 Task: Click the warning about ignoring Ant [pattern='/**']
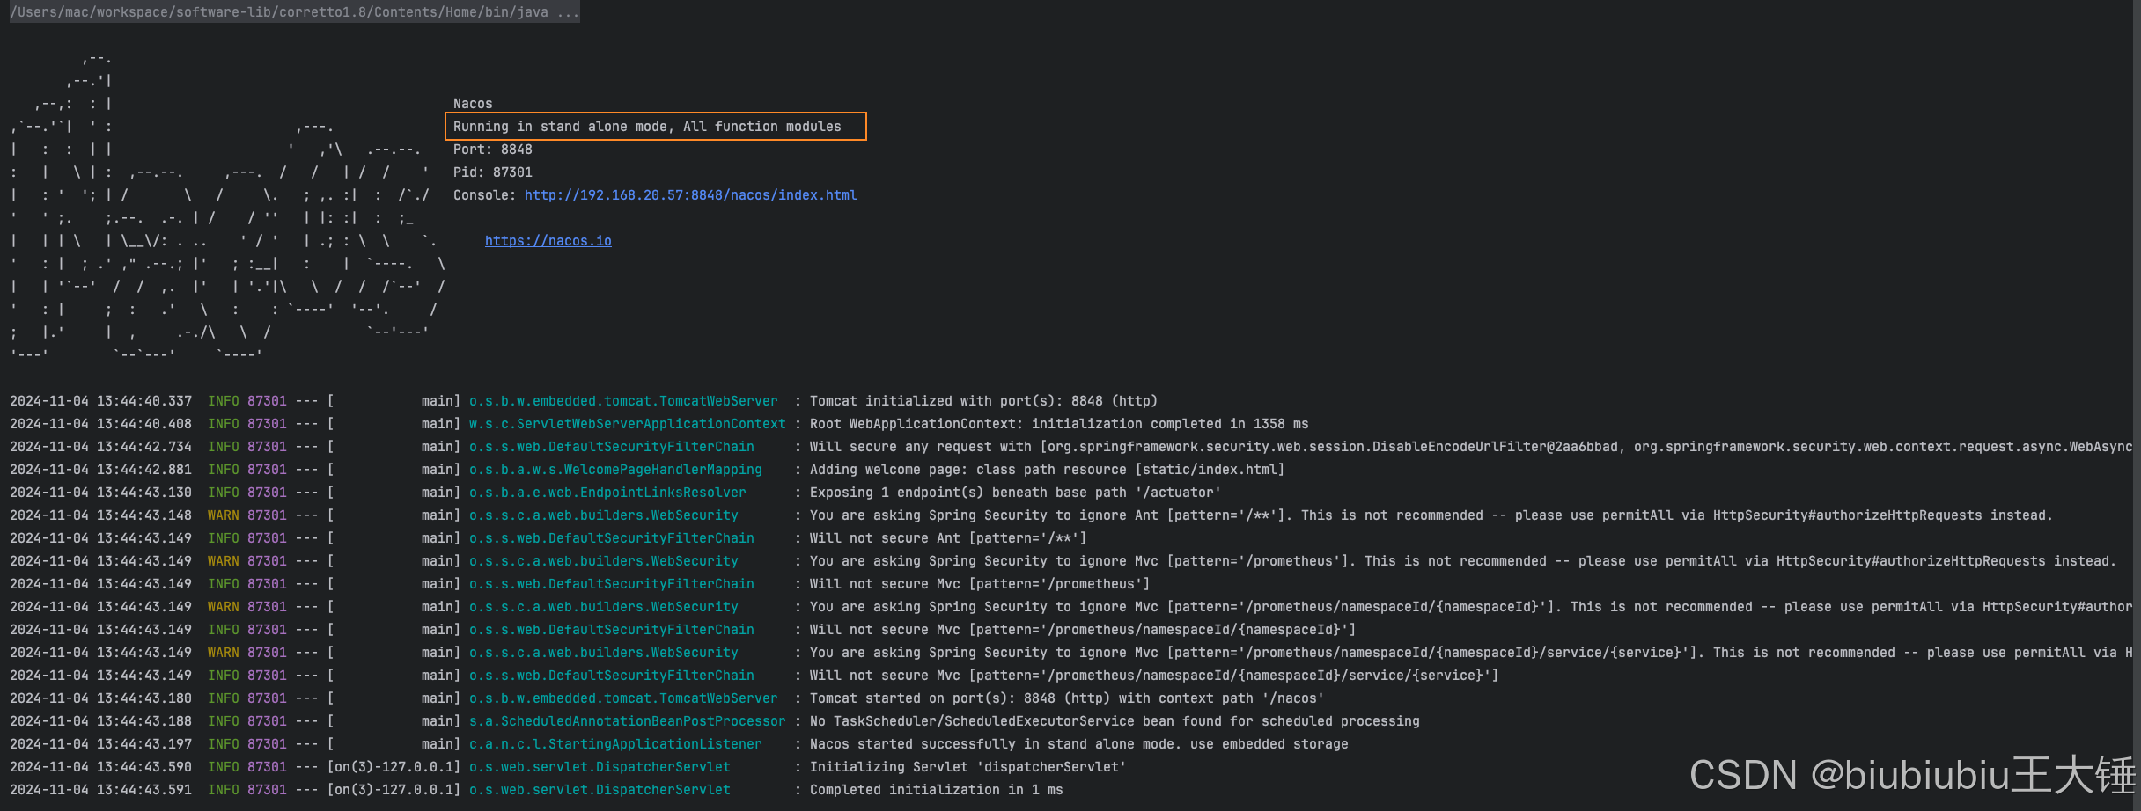coord(1431,515)
